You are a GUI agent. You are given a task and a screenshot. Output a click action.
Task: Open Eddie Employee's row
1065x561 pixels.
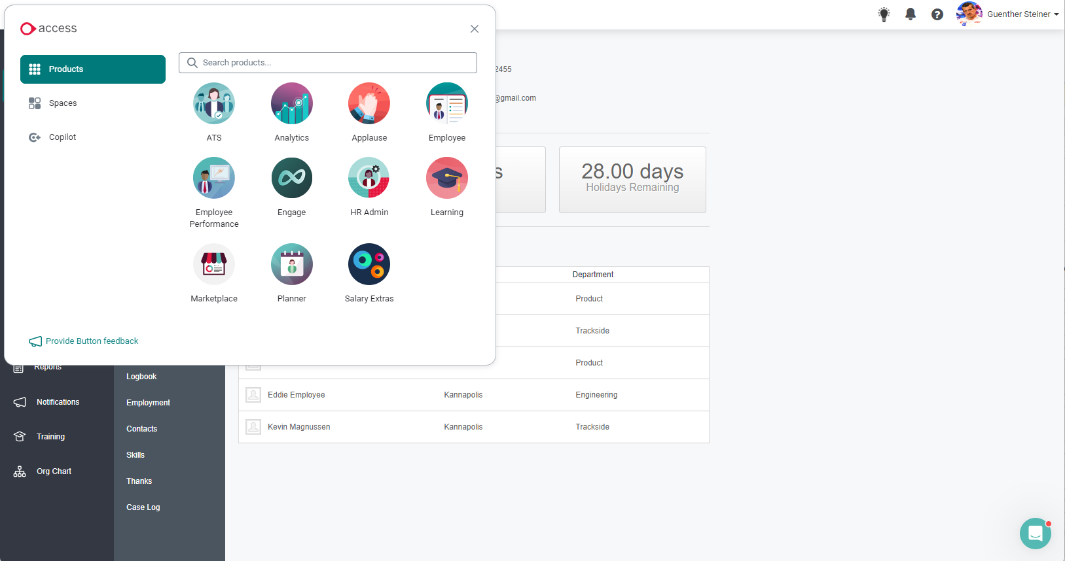coord(474,395)
